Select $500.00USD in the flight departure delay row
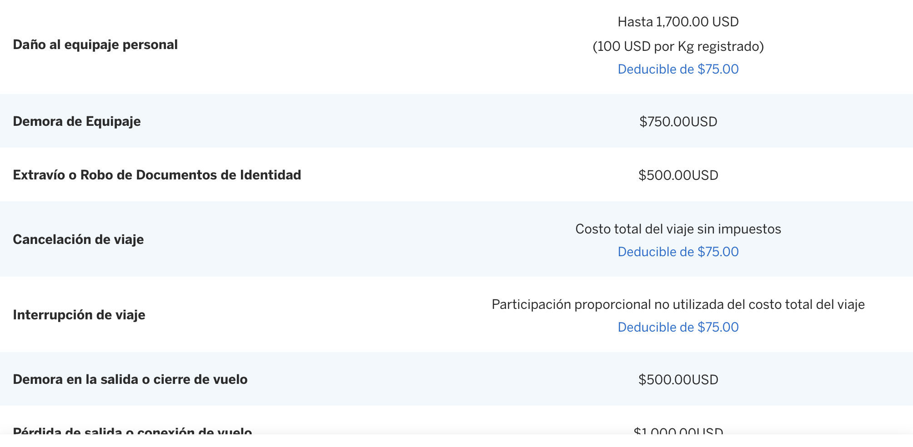The image size is (913, 447). (x=678, y=380)
